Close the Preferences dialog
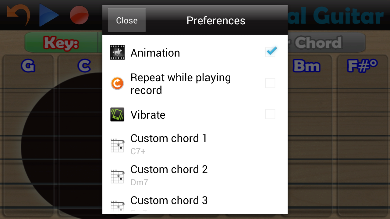Viewport: 390px width, 219px height. (x=126, y=20)
